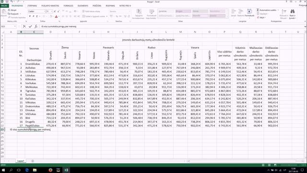The height and width of the screenshot is (173, 307).
Task: Click the Cancel X in formula bar
Action: point(24,26)
